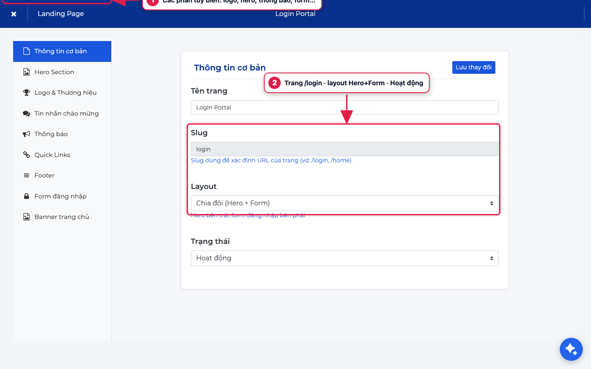Click the image icon beside Hero Section
The height and width of the screenshot is (369, 591).
[x=27, y=72]
